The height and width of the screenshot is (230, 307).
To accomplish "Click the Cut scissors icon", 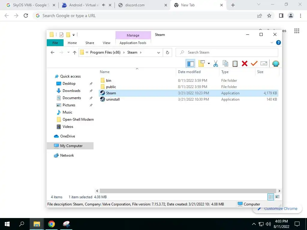I will coord(216,63).
